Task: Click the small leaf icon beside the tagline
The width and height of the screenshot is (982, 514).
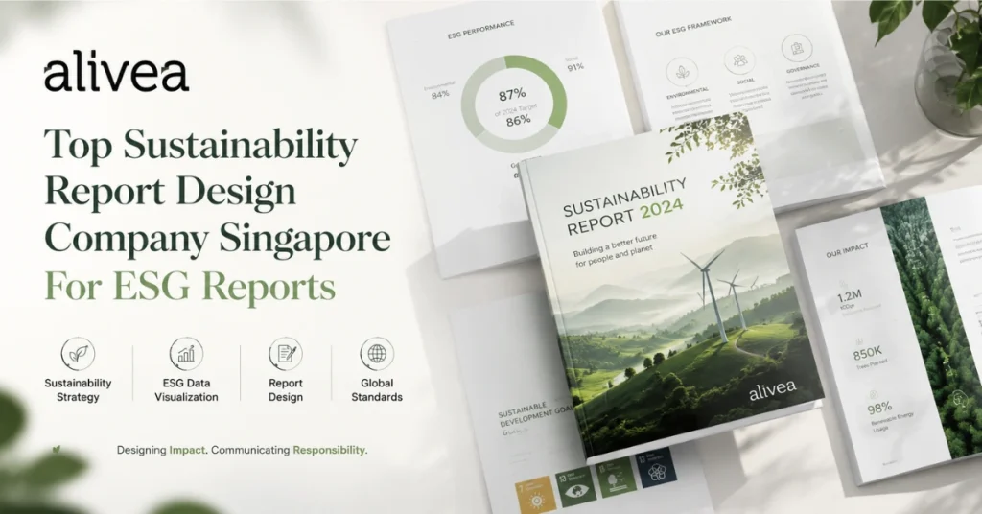Action: coord(57,450)
